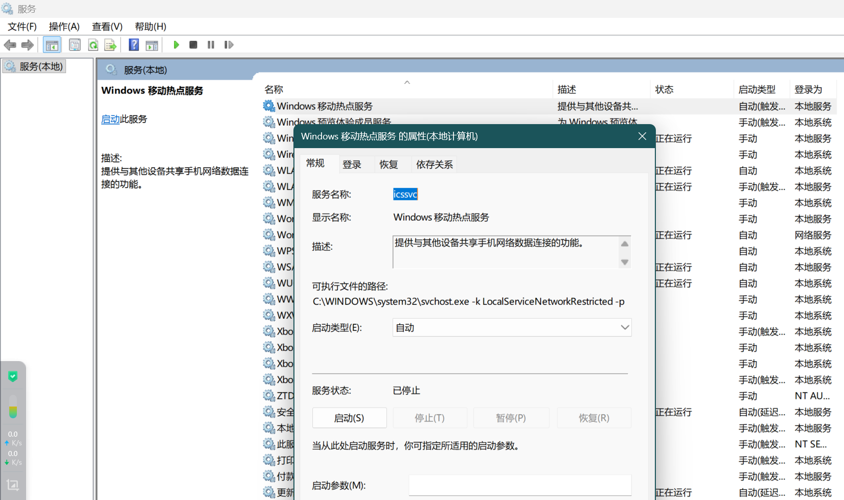Click the description box scroll down arrow
This screenshot has height=500, width=844.
point(625,262)
